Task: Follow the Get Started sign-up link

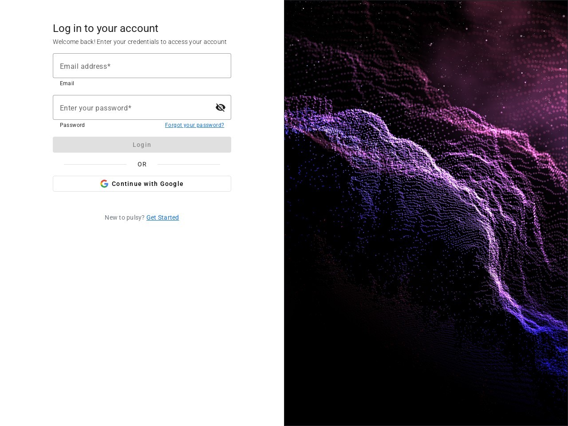Action: click(x=162, y=217)
